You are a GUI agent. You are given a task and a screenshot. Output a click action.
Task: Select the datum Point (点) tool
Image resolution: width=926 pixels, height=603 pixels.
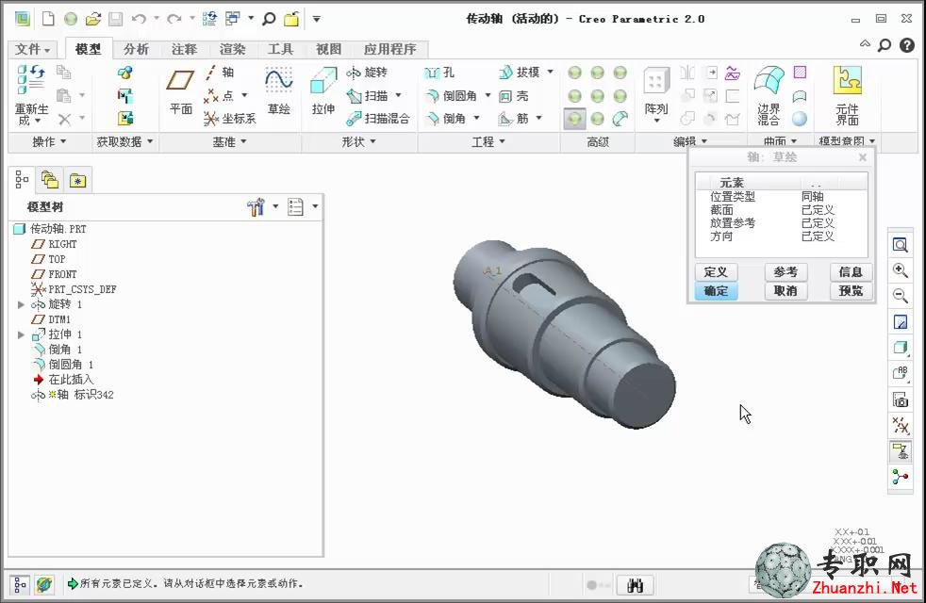click(219, 95)
